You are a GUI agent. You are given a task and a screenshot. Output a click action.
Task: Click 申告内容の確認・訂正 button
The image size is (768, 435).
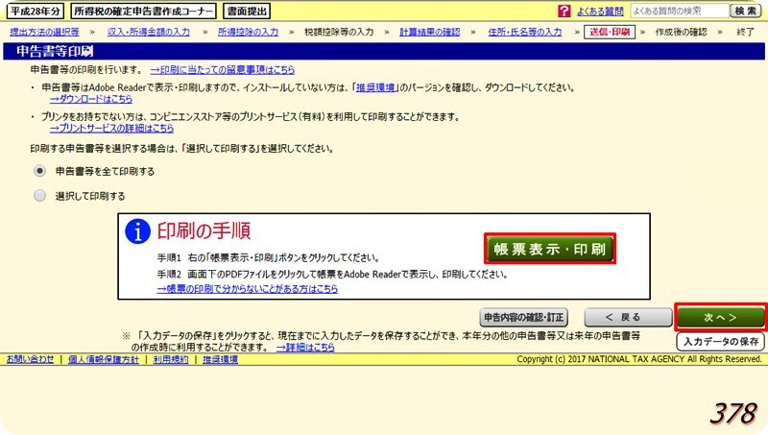(x=523, y=318)
